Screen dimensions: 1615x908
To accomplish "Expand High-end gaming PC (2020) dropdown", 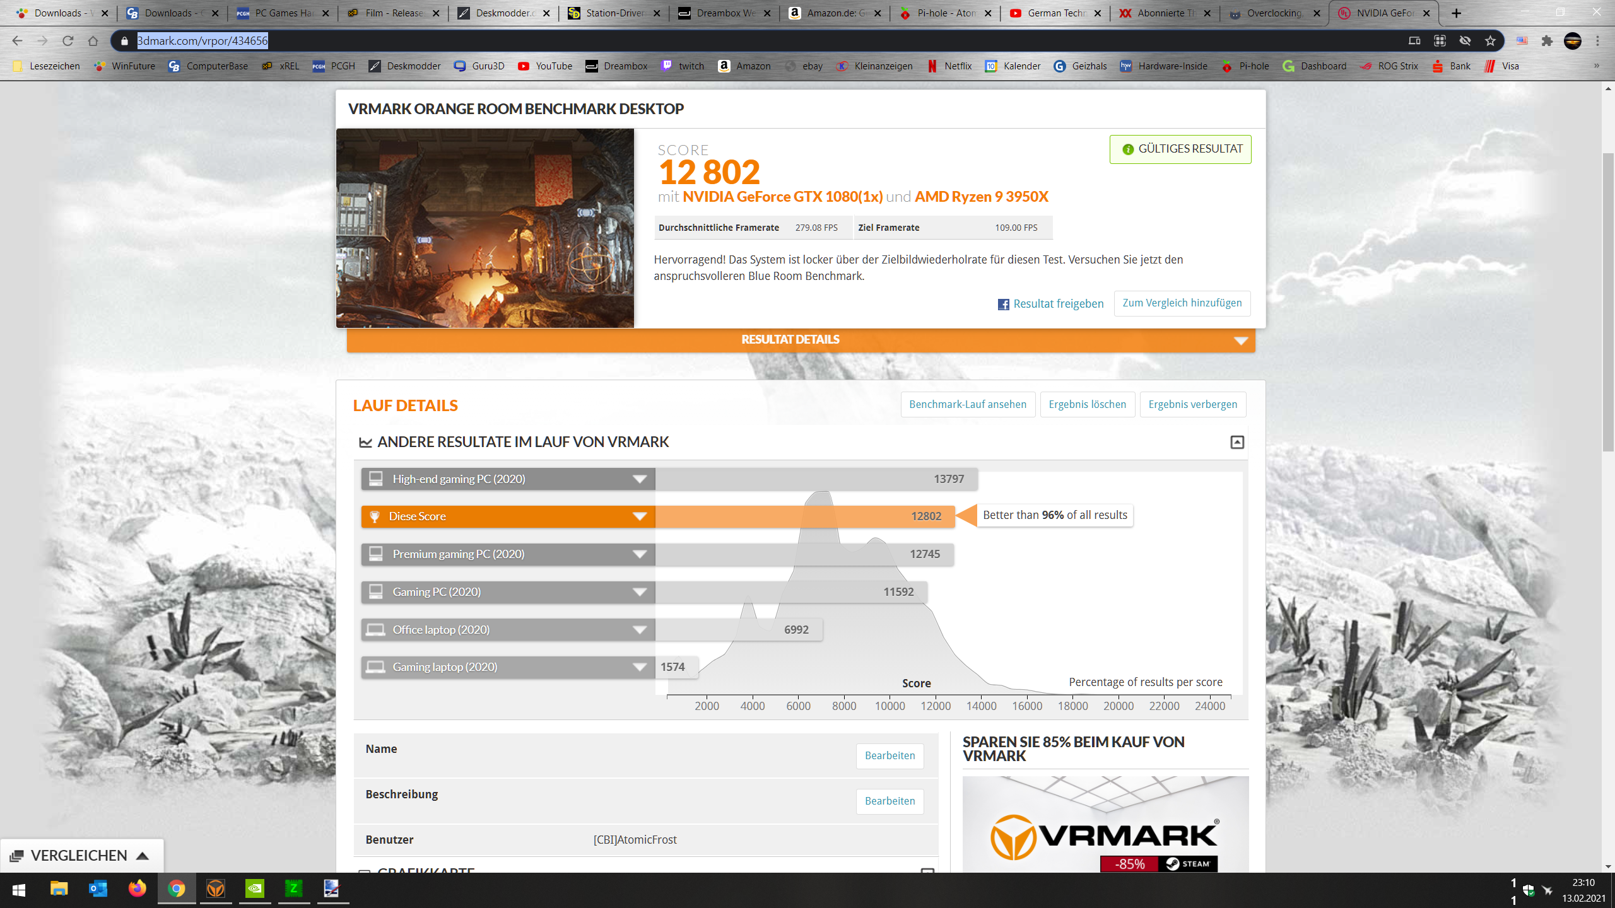I will pos(640,479).
